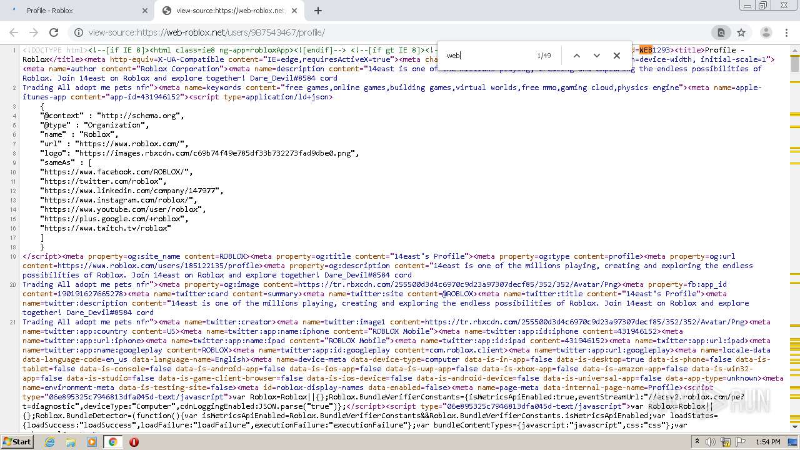This screenshot has height=450, width=800.
Task: Go forward to the next page
Action: tap(34, 32)
